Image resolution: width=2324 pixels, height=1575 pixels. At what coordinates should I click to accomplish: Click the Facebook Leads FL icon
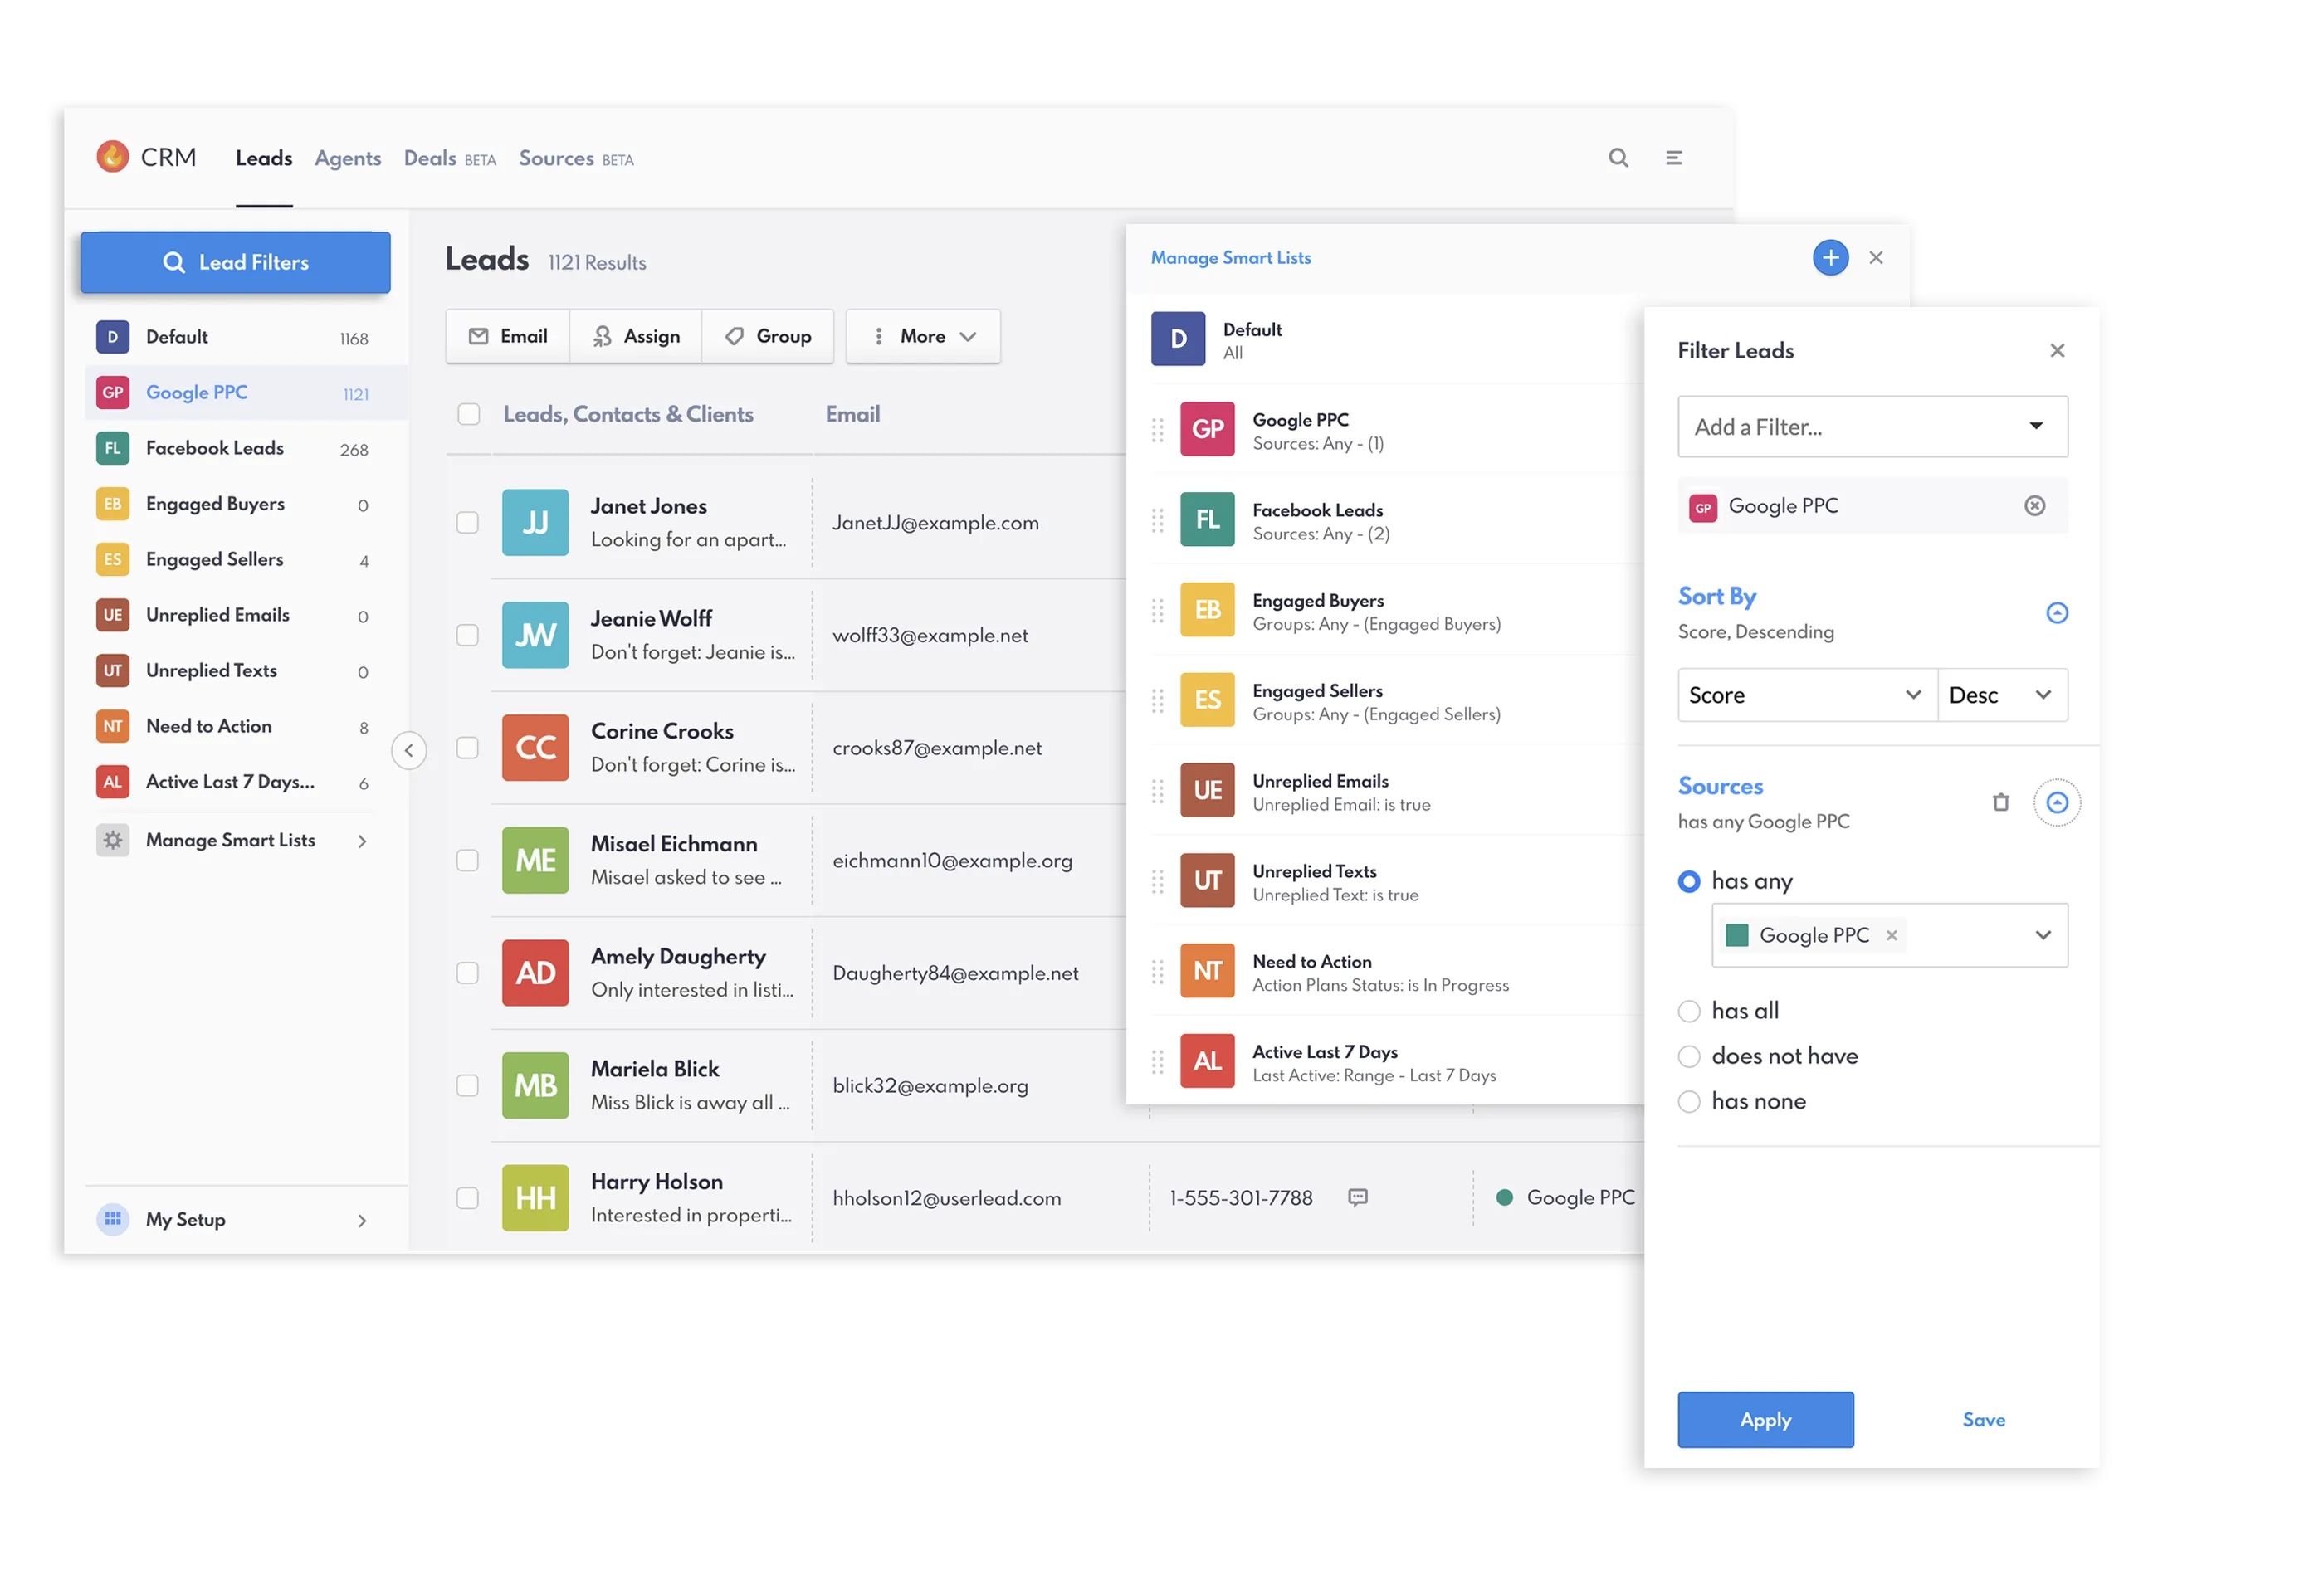tap(112, 448)
